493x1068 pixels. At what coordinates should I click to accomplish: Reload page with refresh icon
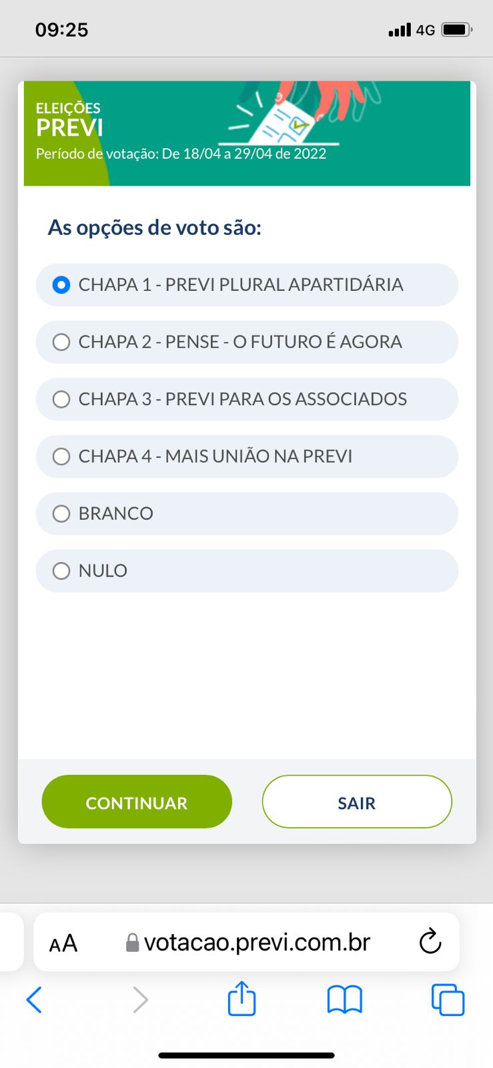(x=430, y=942)
